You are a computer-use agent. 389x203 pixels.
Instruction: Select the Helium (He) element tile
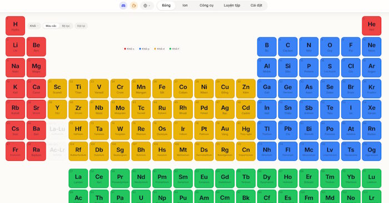[372, 26]
